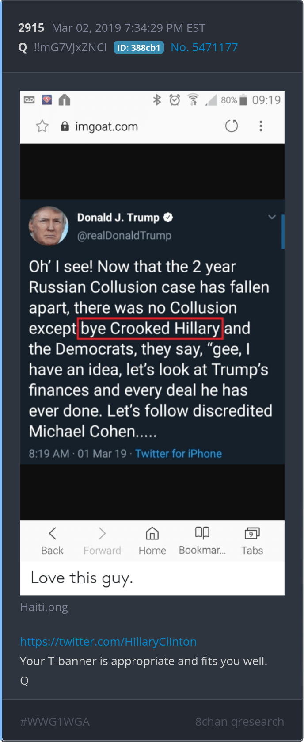304x742 pixels.
Task: Tap the Home icon
Action: tap(152, 534)
